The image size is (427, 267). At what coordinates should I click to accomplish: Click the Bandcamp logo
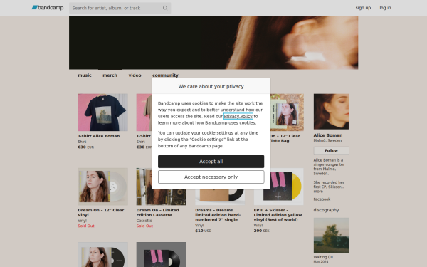[48, 8]
